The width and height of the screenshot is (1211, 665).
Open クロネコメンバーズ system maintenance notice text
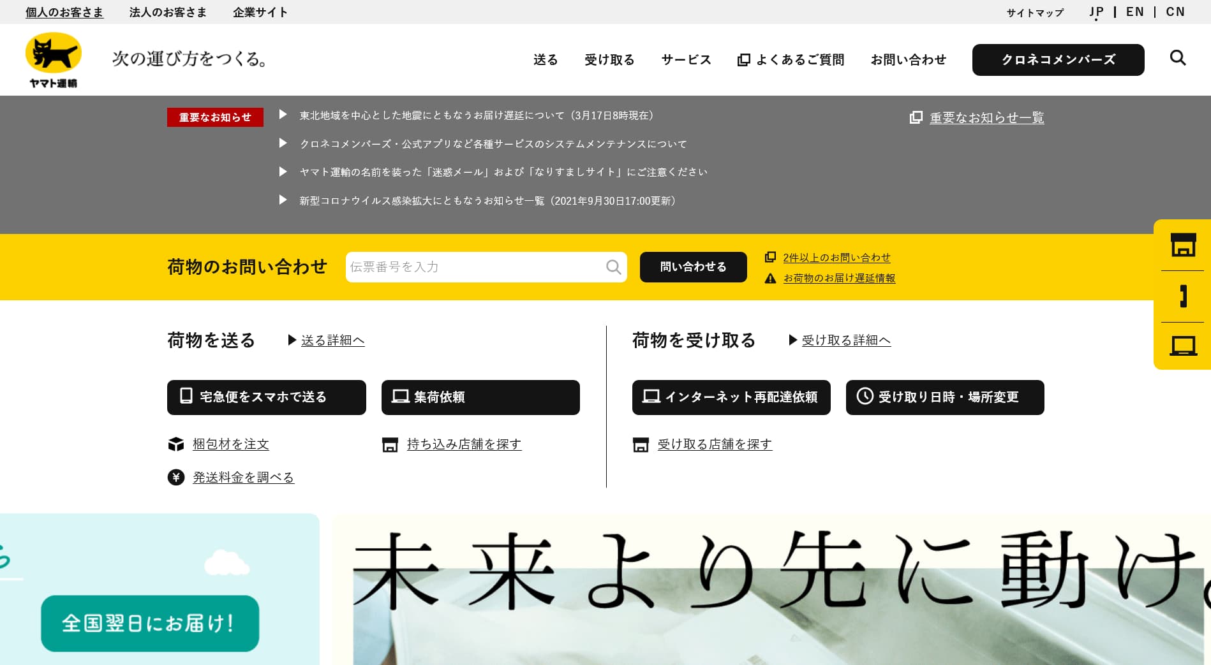(x=493, y=144)
